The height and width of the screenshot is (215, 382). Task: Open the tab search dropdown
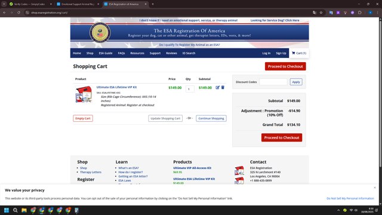coord(4,4)
